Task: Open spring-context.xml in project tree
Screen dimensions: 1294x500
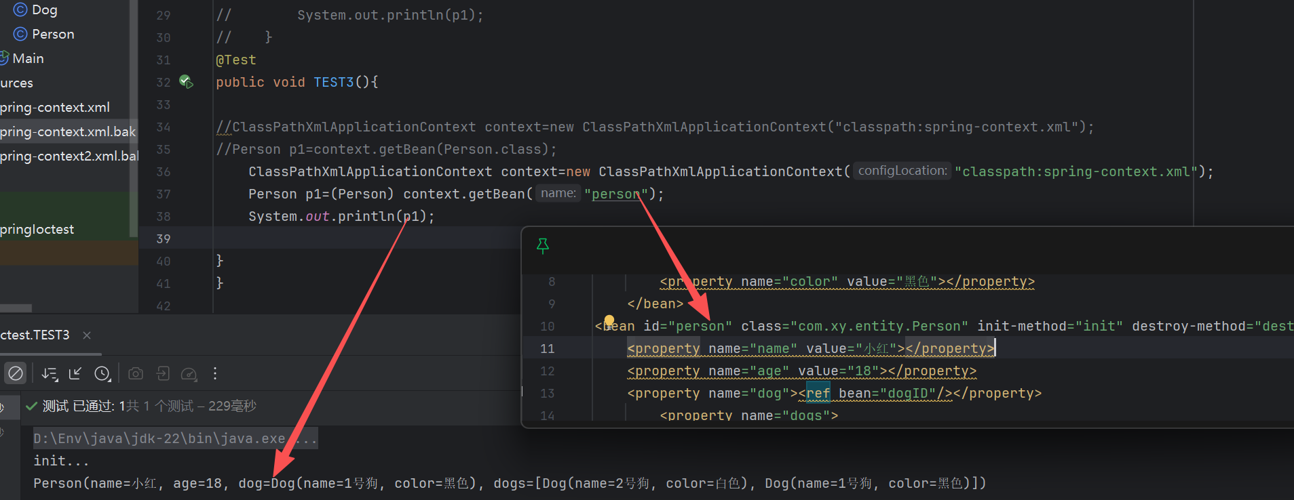Action: pyautogui.click(x=55, y=108)
